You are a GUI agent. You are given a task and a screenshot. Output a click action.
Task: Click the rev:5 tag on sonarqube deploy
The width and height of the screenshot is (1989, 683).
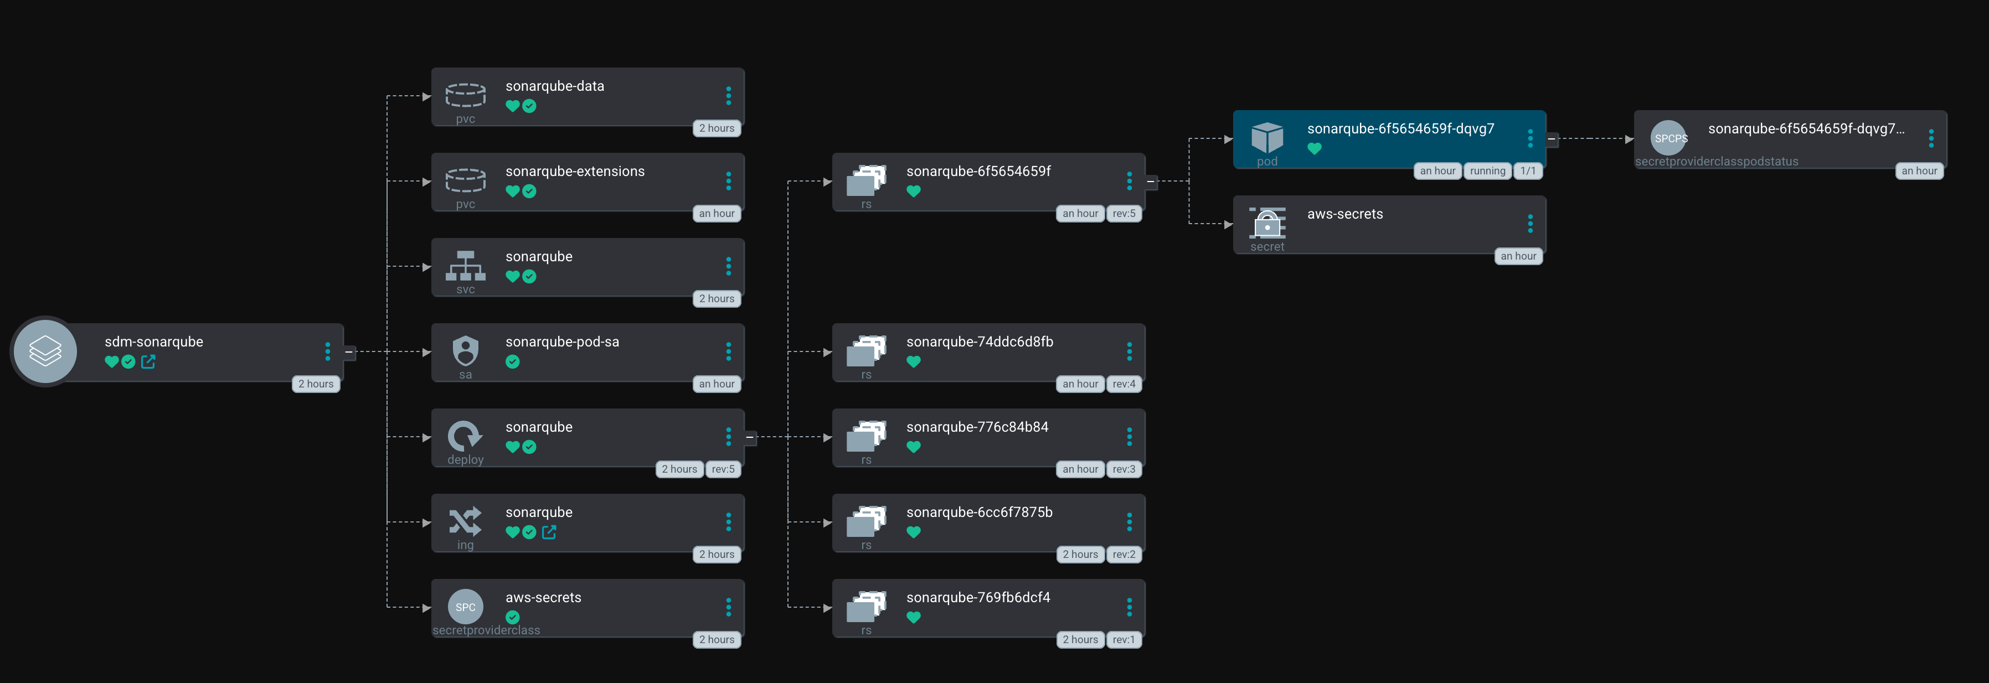(x=723, y=469)
